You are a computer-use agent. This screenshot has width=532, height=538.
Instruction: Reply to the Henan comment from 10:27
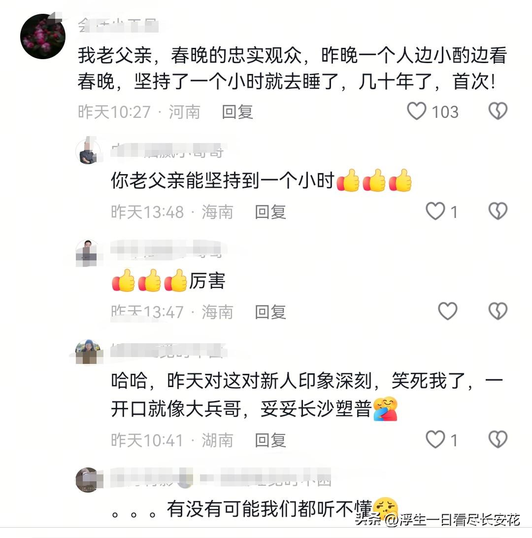pyautogui.click(x=237, y=112)
